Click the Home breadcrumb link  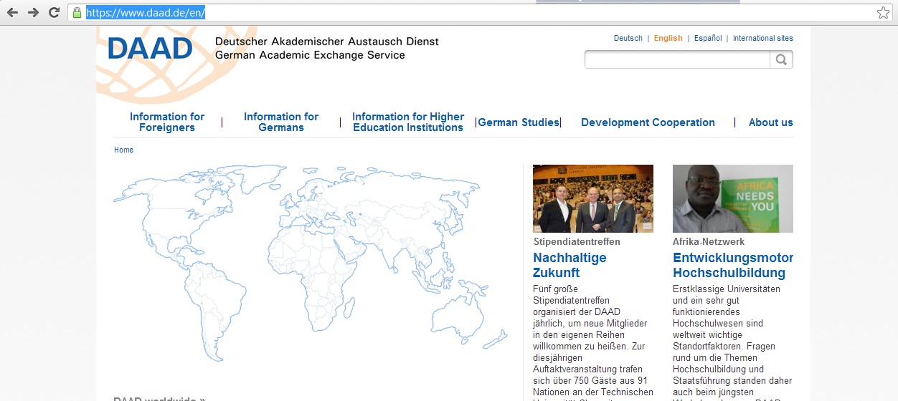tap(123, 150)
